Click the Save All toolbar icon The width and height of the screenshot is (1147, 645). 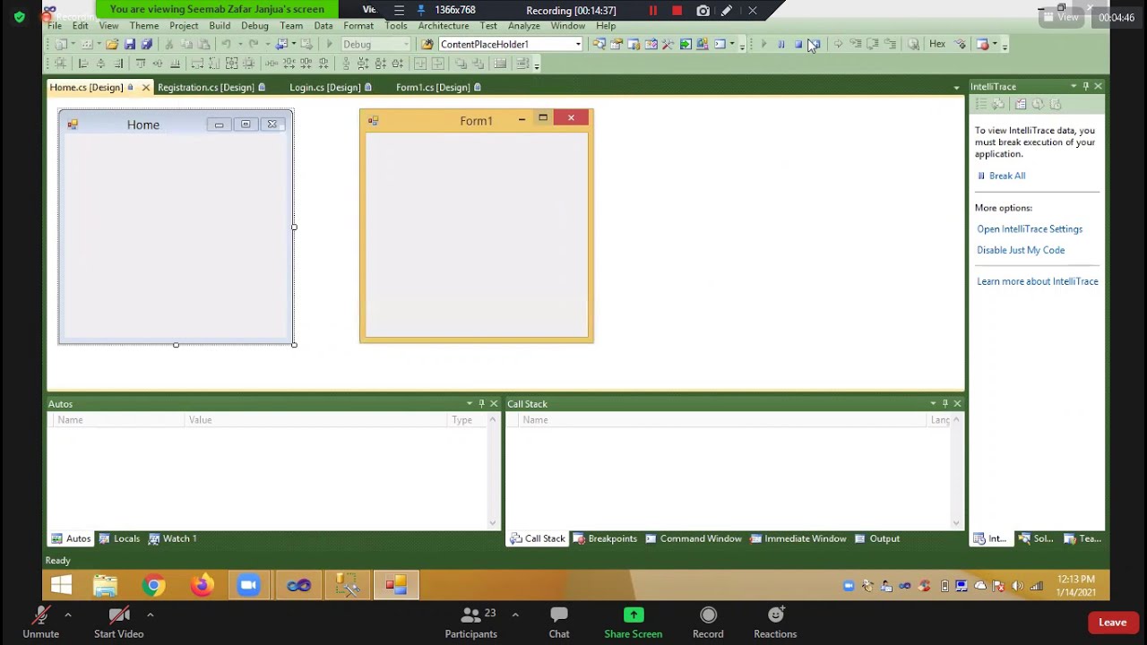tap(147, 44)
